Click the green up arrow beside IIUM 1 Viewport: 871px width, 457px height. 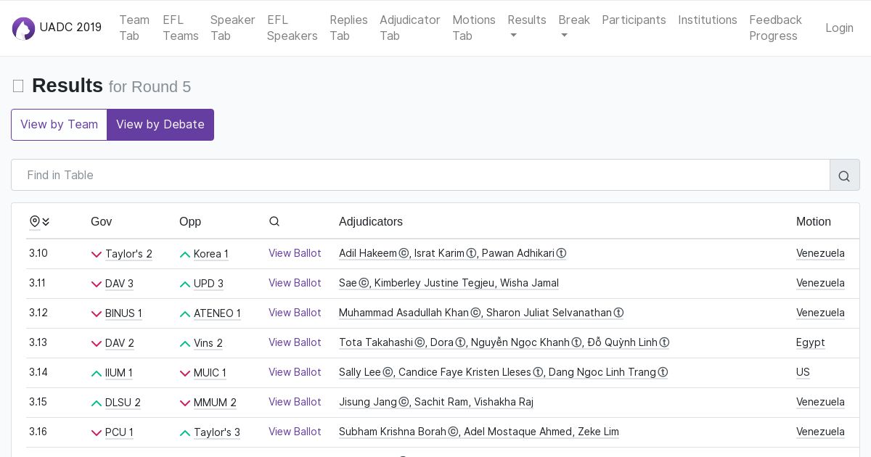pos(97,374)
